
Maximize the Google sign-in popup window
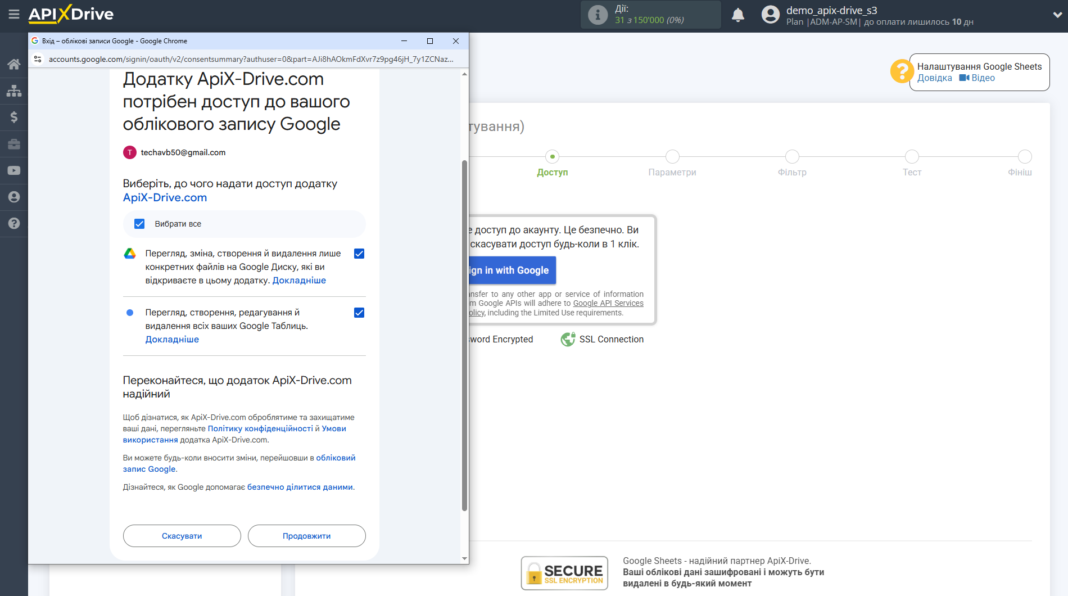(430, 41)
